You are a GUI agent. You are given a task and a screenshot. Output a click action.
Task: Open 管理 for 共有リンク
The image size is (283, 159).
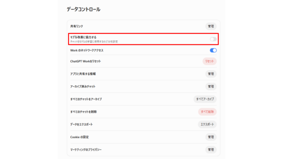[211, 26]
